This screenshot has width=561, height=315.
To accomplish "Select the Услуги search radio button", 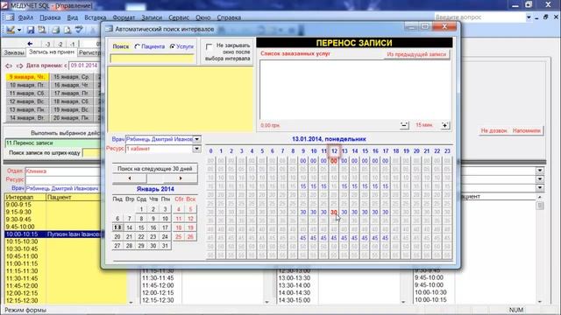I will (x=172, y=46).
